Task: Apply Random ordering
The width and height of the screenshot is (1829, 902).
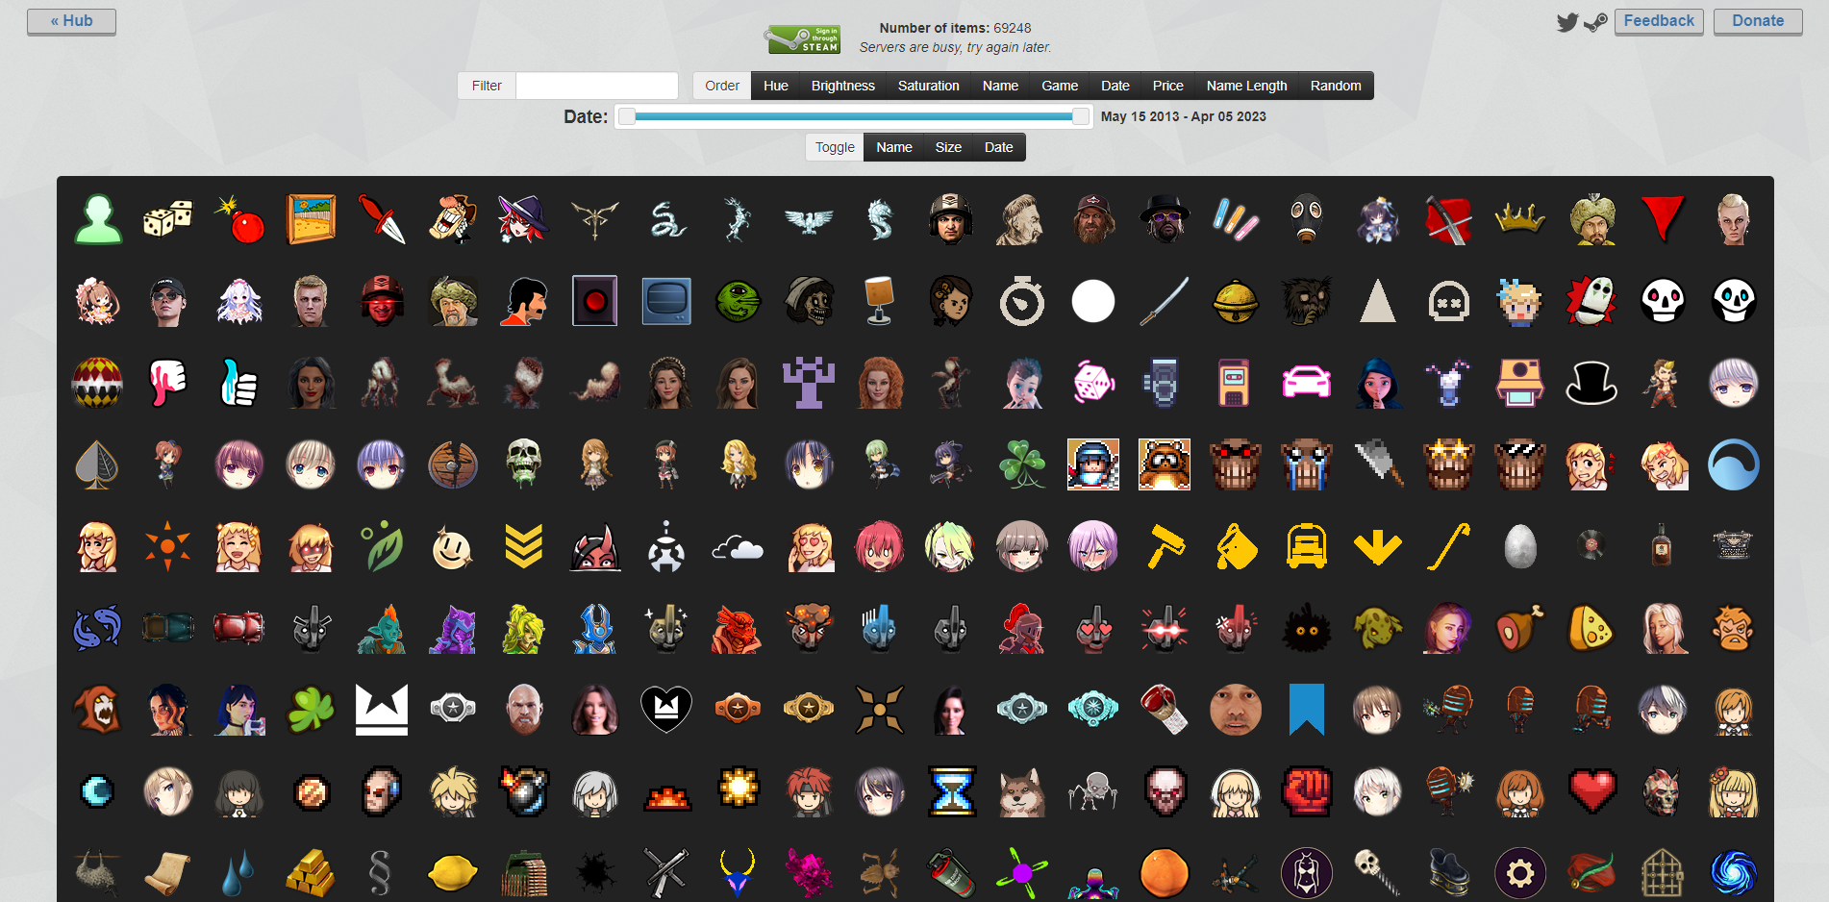Action: 1336,86
